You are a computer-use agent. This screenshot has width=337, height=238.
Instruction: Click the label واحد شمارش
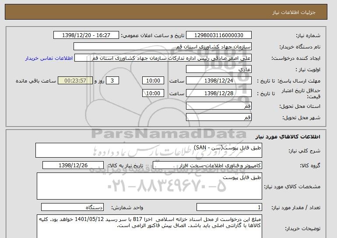tap(127, 207)
